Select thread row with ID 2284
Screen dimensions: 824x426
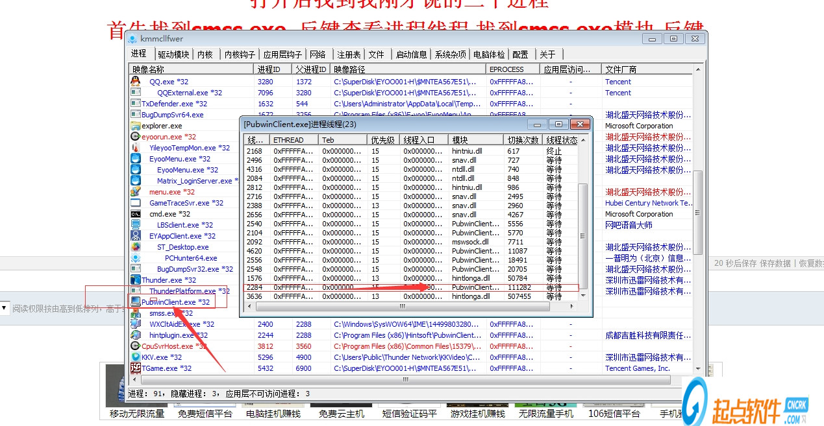(411, 287)
